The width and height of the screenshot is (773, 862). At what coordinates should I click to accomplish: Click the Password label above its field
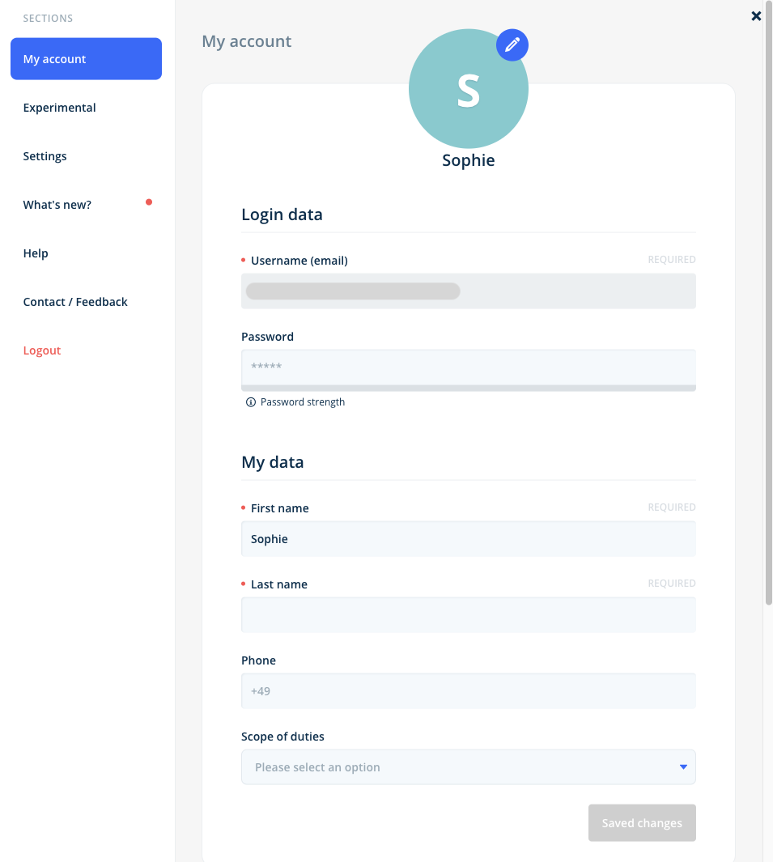(267, 337)
